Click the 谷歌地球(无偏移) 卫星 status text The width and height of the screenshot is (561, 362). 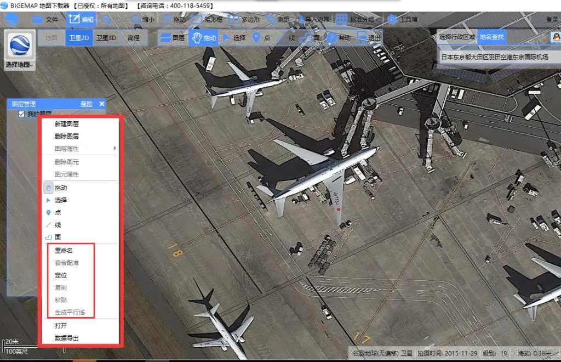(x=383, y=353)
